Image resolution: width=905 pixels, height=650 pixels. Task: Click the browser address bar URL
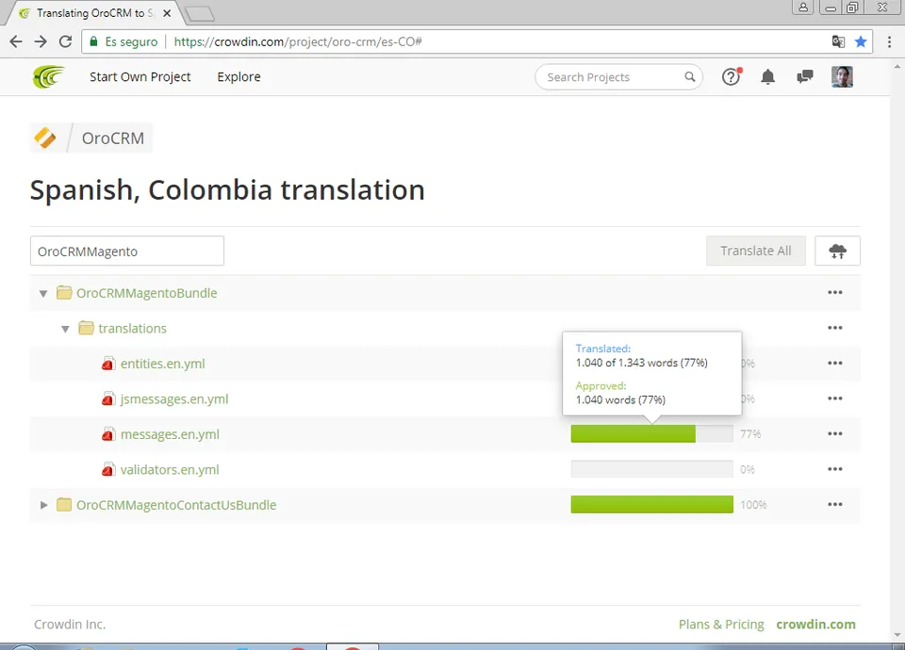tap(298, 41)
